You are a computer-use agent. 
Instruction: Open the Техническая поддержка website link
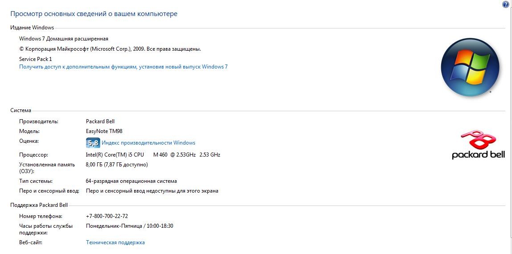pos(115,242)
